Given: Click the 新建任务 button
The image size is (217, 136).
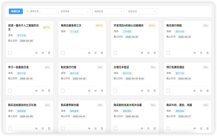Looking at the screenshot, I should tap(16, 11).
